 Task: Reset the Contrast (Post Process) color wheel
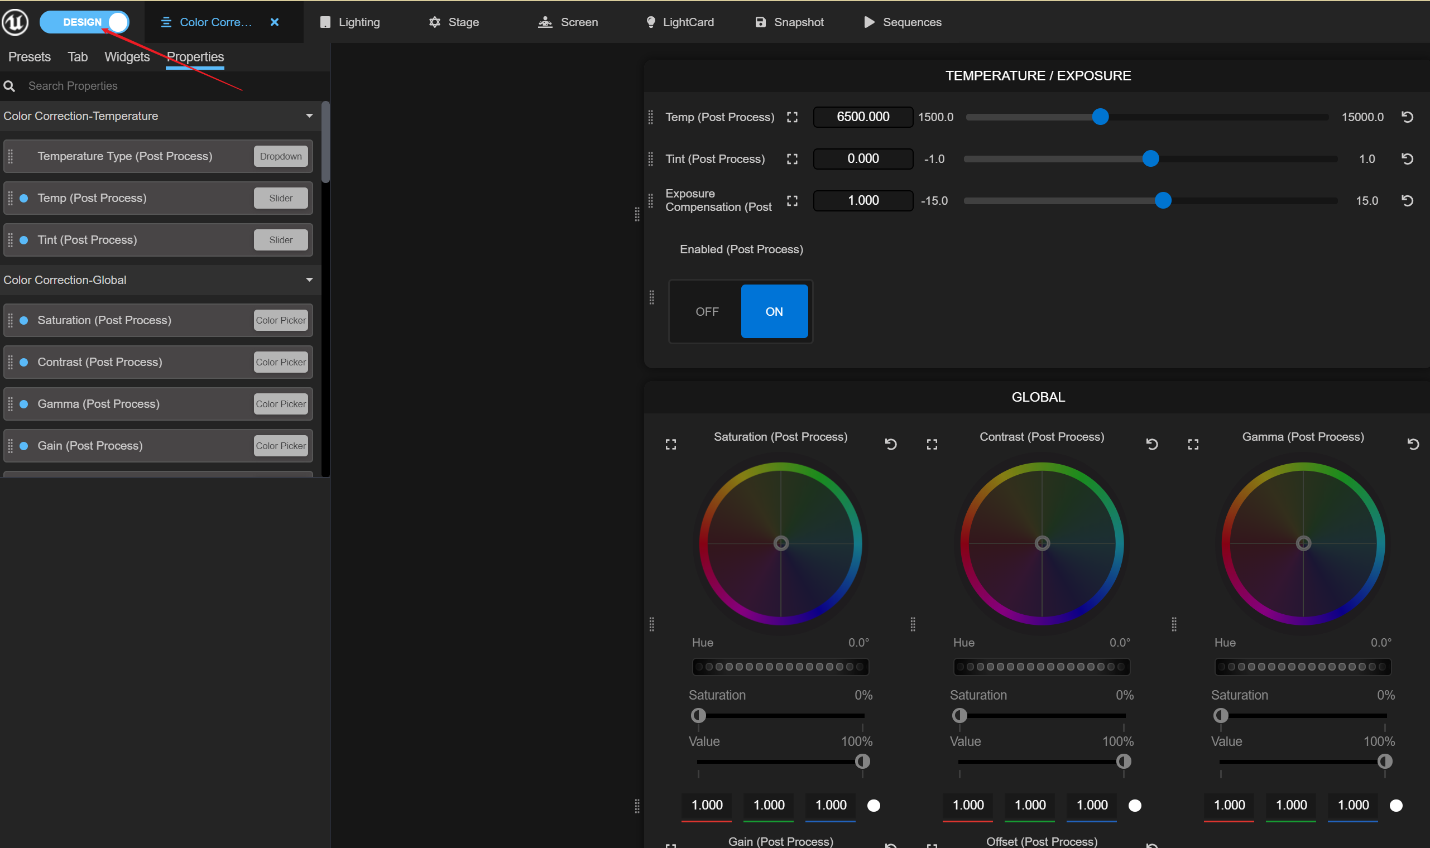point(1152,444)
